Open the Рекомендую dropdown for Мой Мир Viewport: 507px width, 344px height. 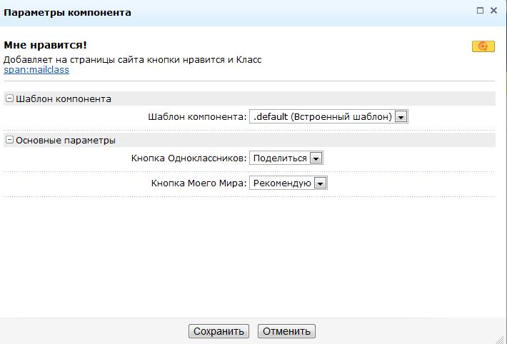[288, 183]
